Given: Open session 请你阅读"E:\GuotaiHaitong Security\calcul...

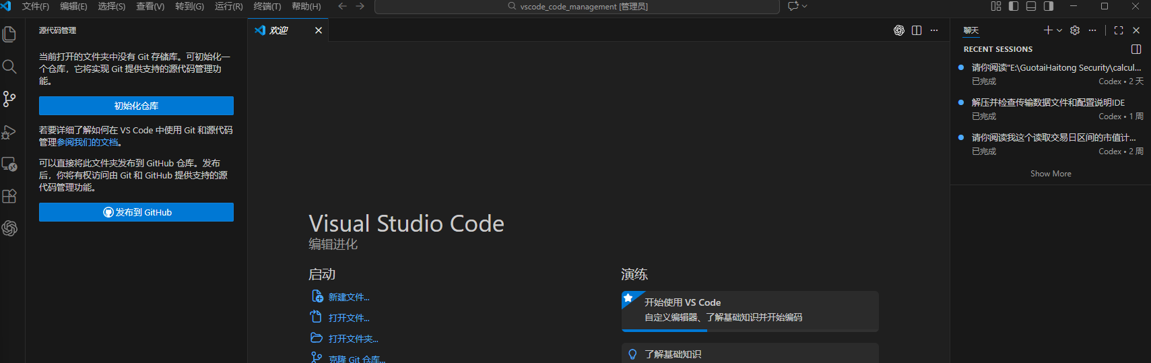Looking at the screenshot, I should (x=1051, y=74).
